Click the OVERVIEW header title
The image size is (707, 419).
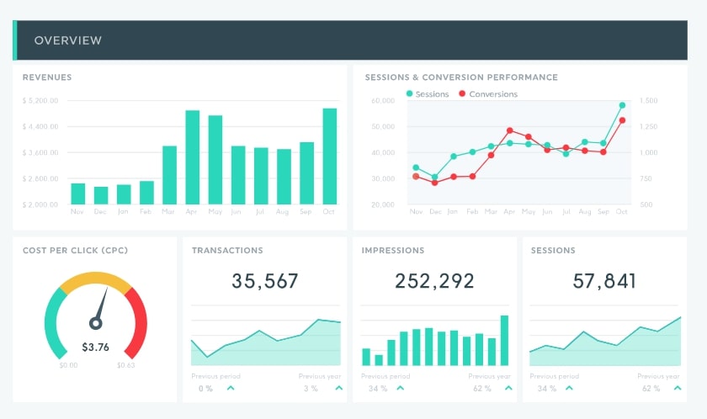pos(68,40)
